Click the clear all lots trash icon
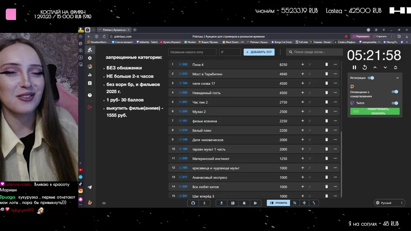The width and height of the screenshot is (411, 231). click(256, 203)
